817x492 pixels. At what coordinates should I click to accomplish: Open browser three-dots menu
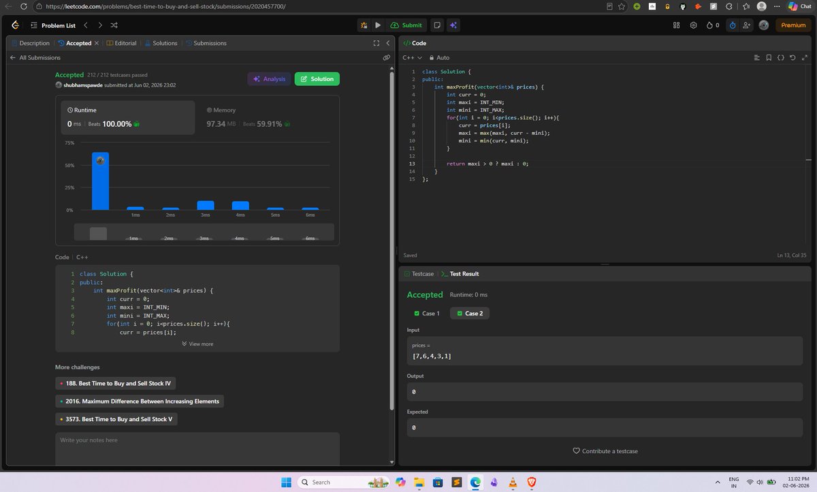777,6
